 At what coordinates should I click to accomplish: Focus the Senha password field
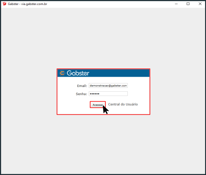click(x=108, y=94)
